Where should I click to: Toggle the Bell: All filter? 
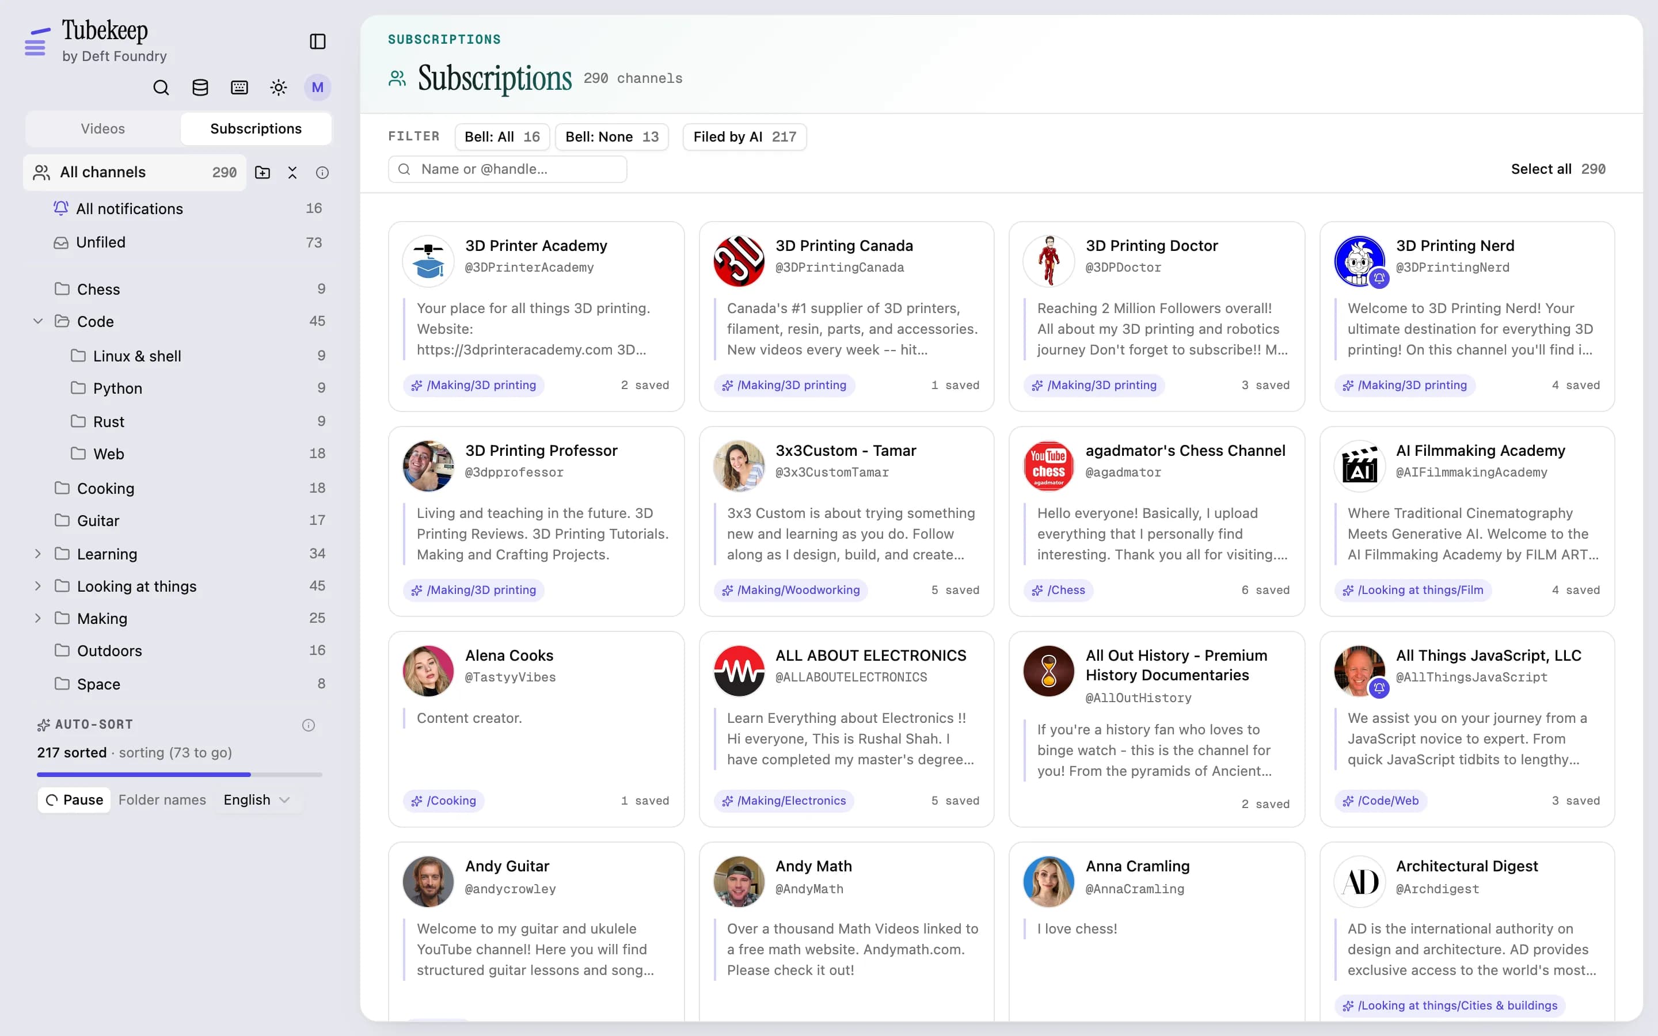(502, 137)
